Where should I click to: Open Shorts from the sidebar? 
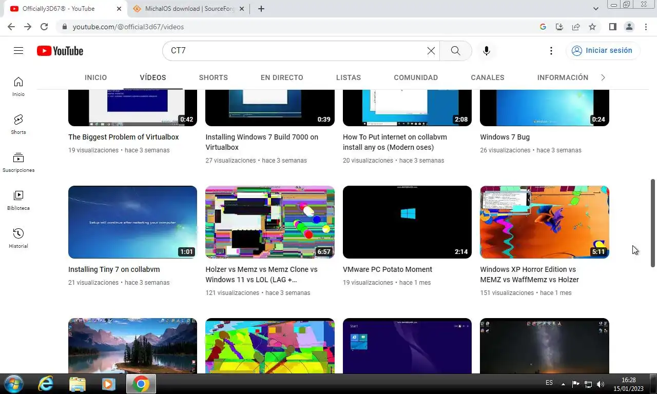tap(18, 125)
